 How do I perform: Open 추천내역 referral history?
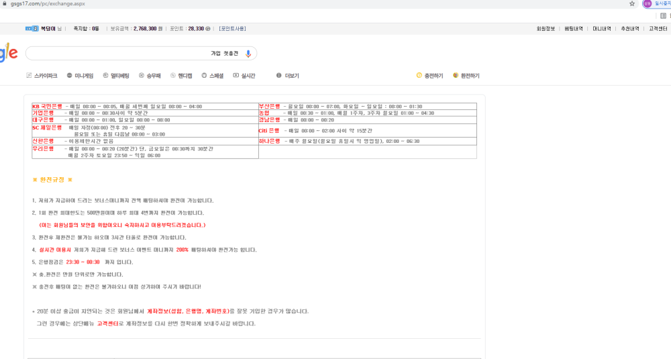[630, 29]
